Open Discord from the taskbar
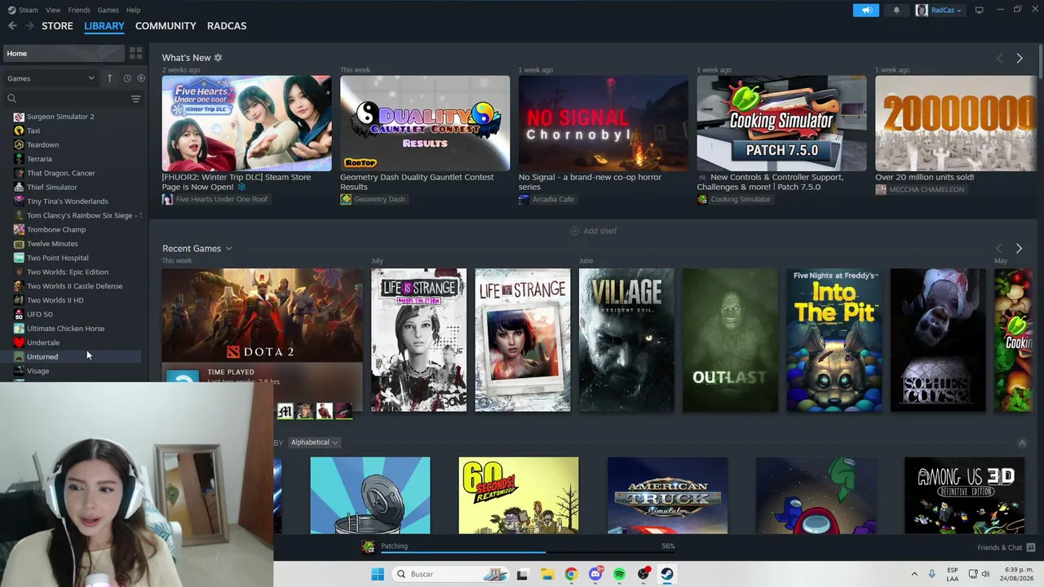The height and width of the screenshot is (587, 1044). tap(595, 574)
